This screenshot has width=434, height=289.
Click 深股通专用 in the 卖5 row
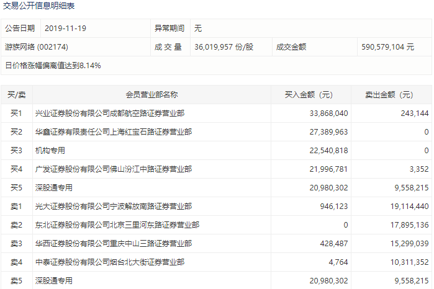pyautogui.click(x=53, y=281)
